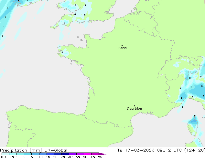The height and width of the screenshot is (158, 205).
Task: Click the '(12+120)' forecast offset text
Action: click(x=195, y=150)
